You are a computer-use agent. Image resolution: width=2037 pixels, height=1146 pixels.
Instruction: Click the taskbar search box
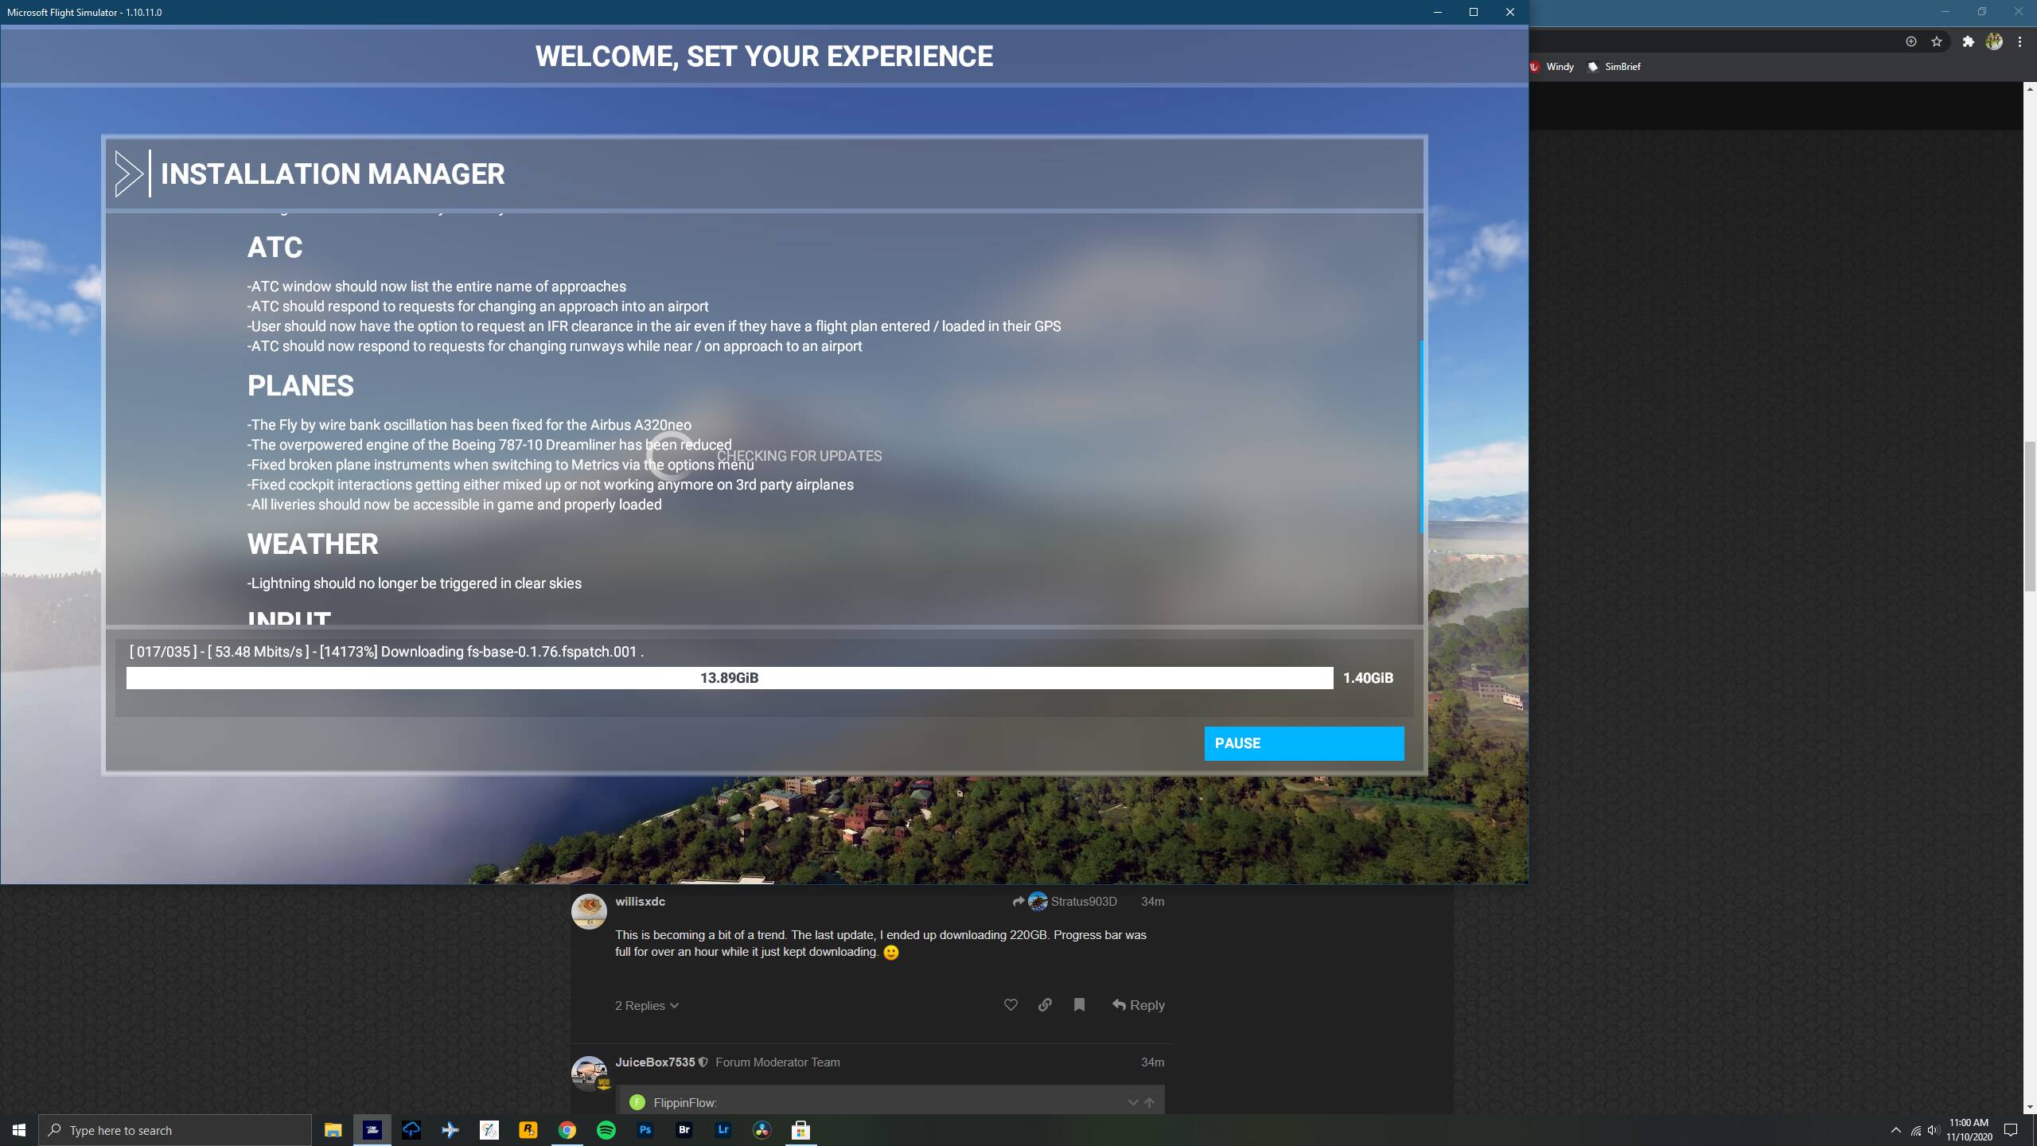tap(175, 1130)
